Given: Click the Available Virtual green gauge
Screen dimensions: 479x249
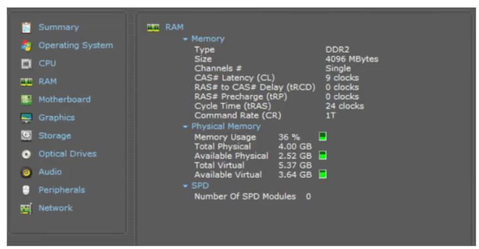Looking at the screenshot, I should coord(323,174).
